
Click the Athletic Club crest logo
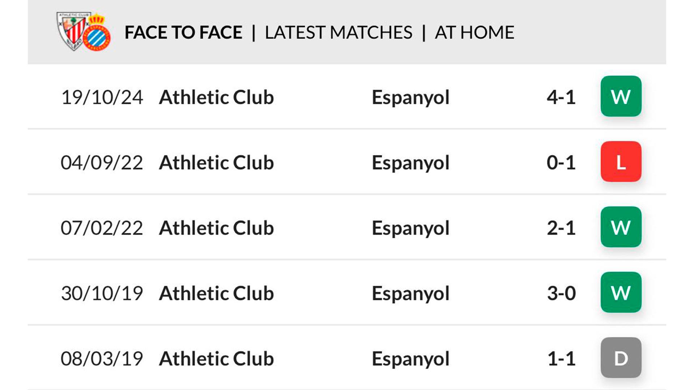click(72, 30)
